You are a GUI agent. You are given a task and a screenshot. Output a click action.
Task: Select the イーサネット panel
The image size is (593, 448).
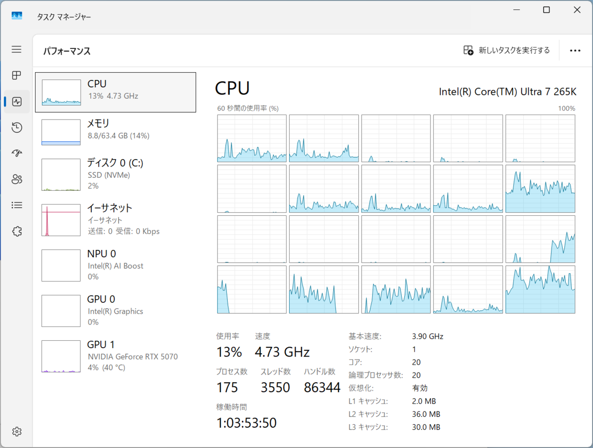115,219
